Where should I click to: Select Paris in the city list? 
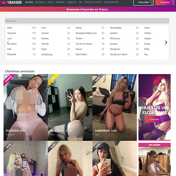pos(10,28)
